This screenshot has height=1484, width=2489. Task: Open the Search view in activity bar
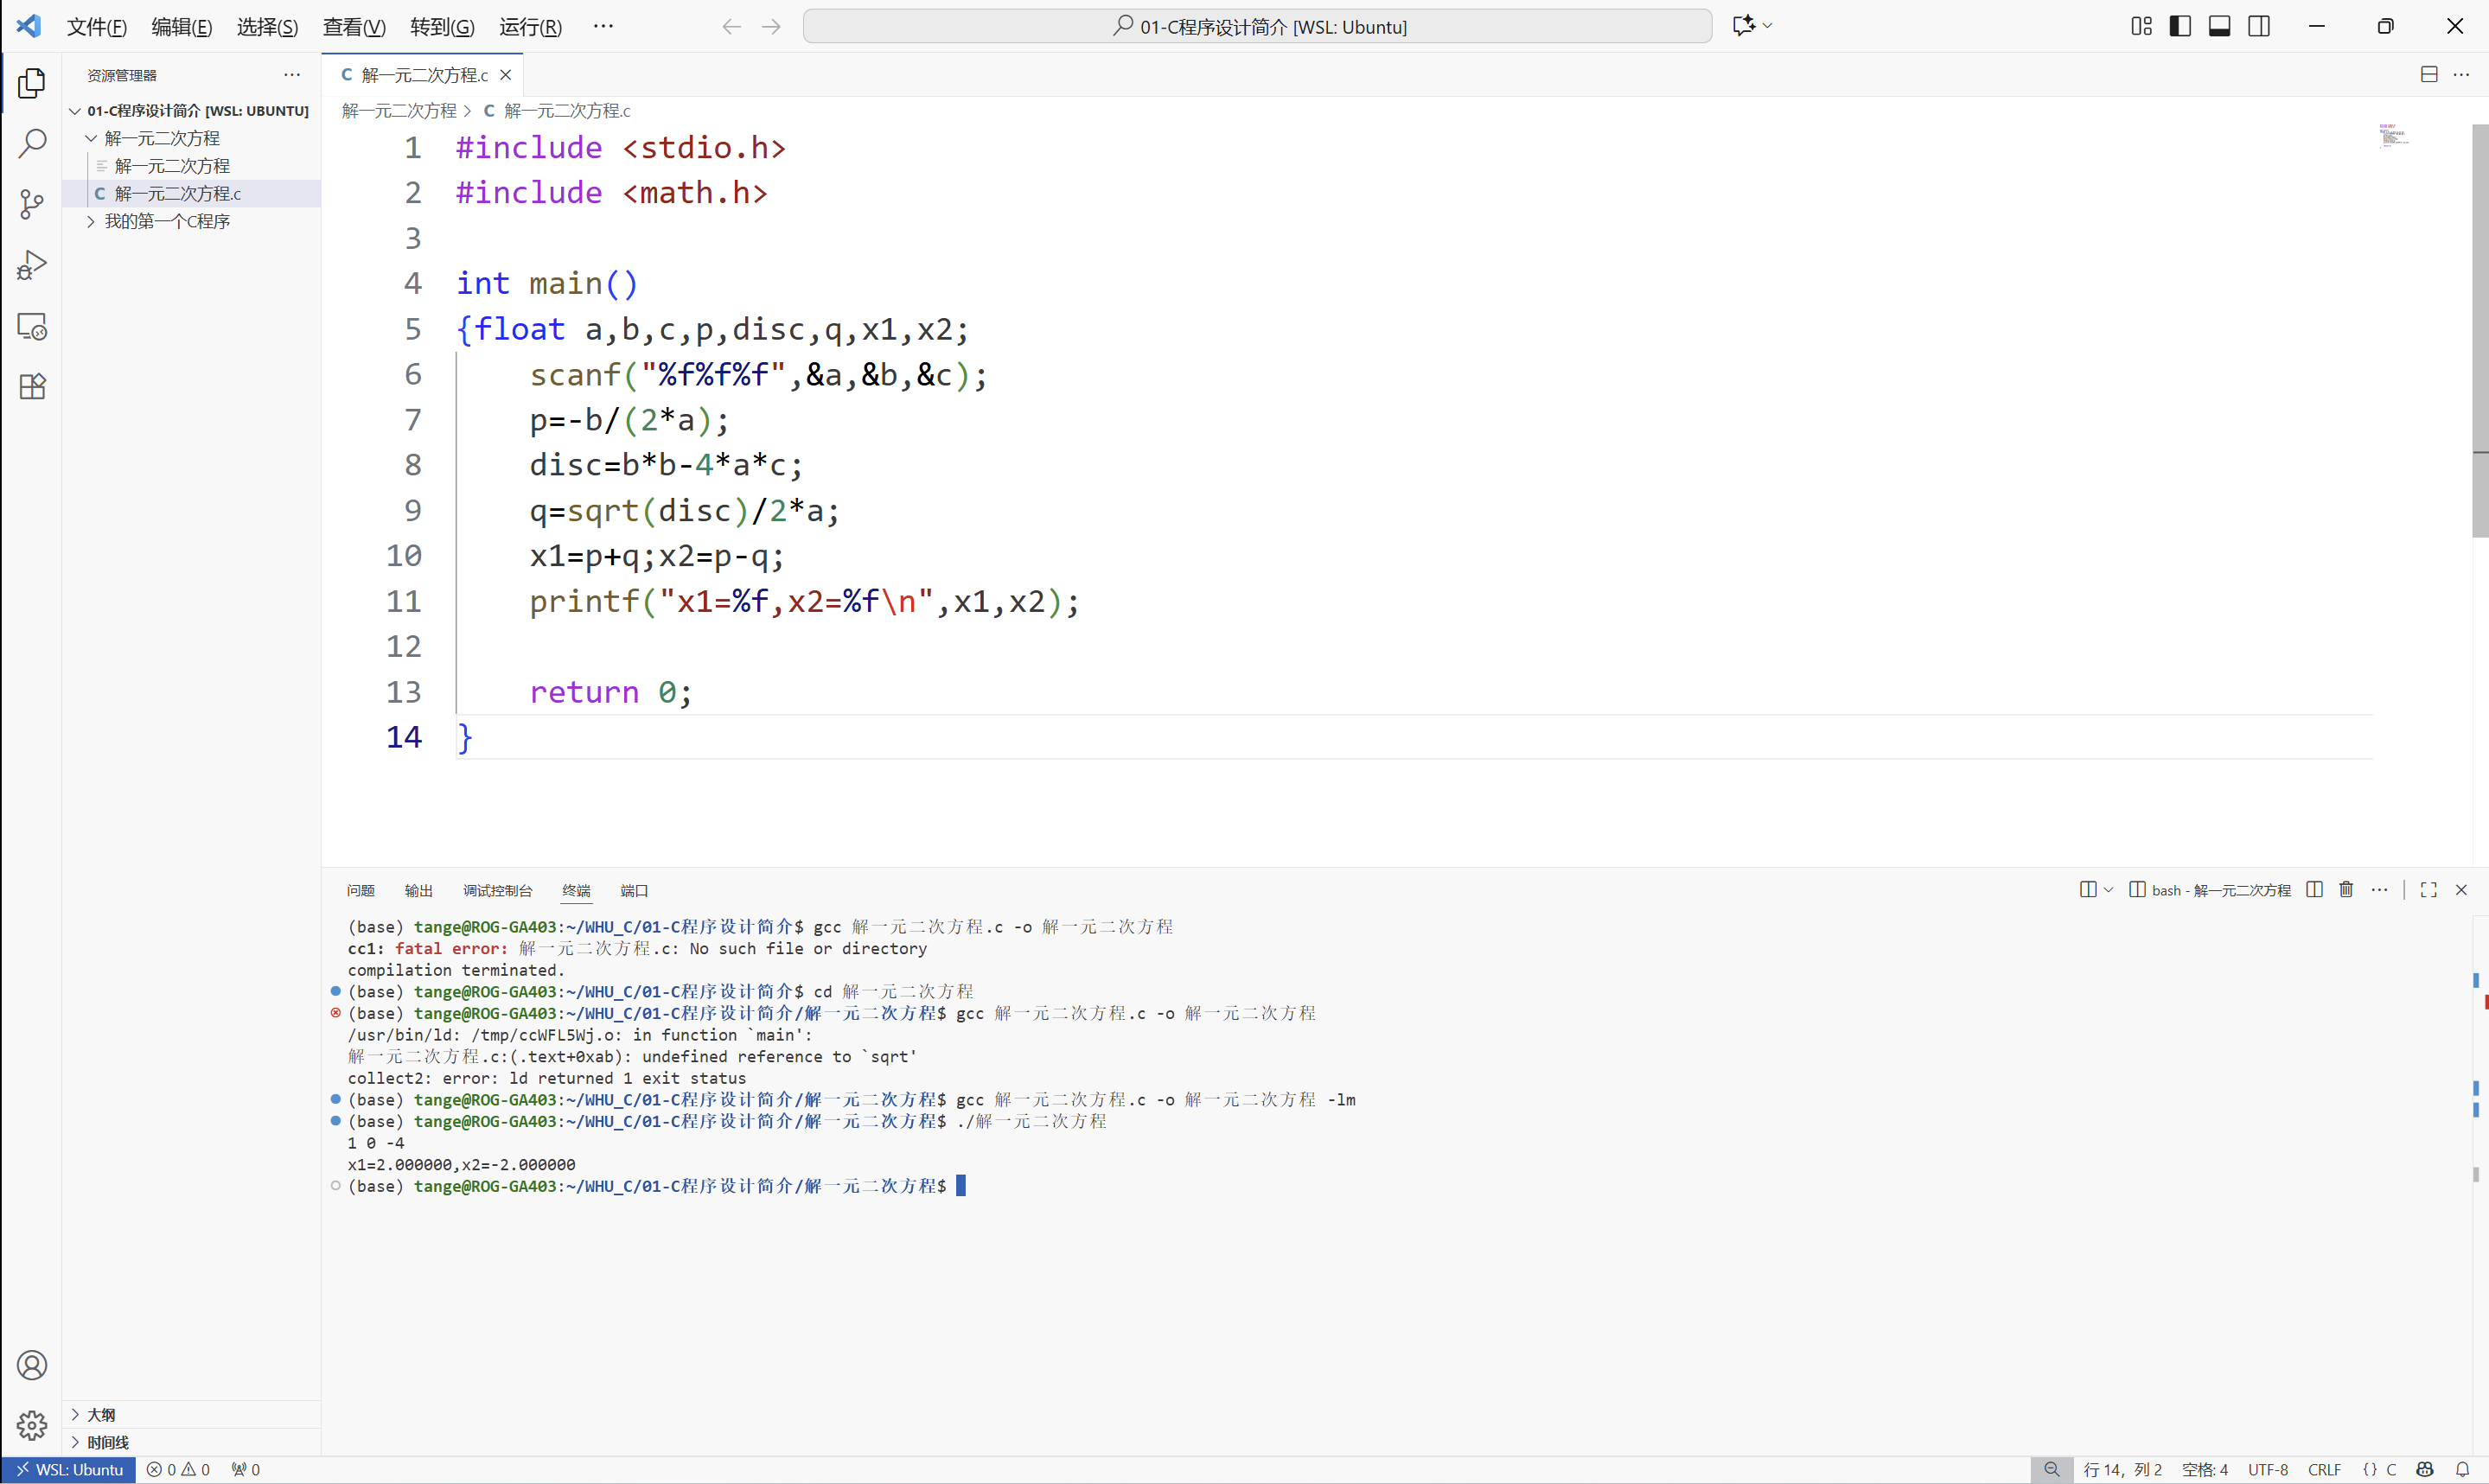pyautogui.click(x=32, y=144)
